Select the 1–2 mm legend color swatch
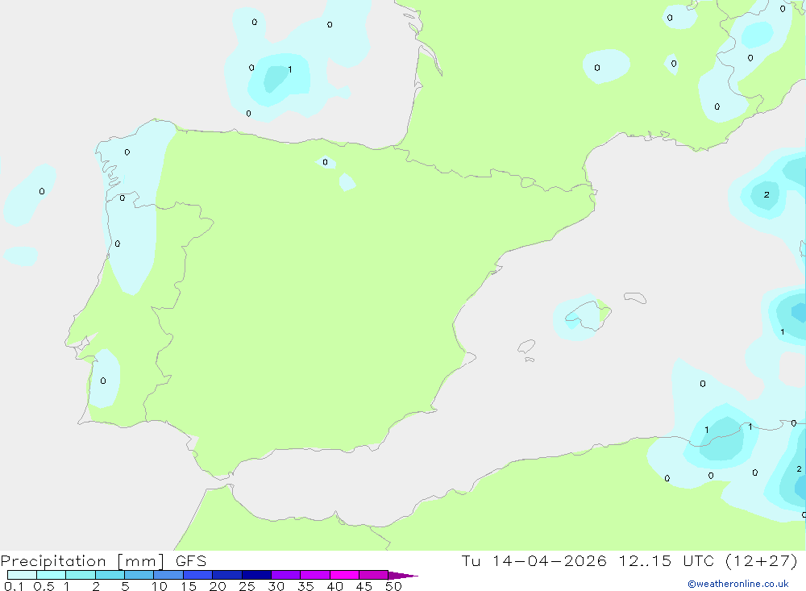 (81, 575)
